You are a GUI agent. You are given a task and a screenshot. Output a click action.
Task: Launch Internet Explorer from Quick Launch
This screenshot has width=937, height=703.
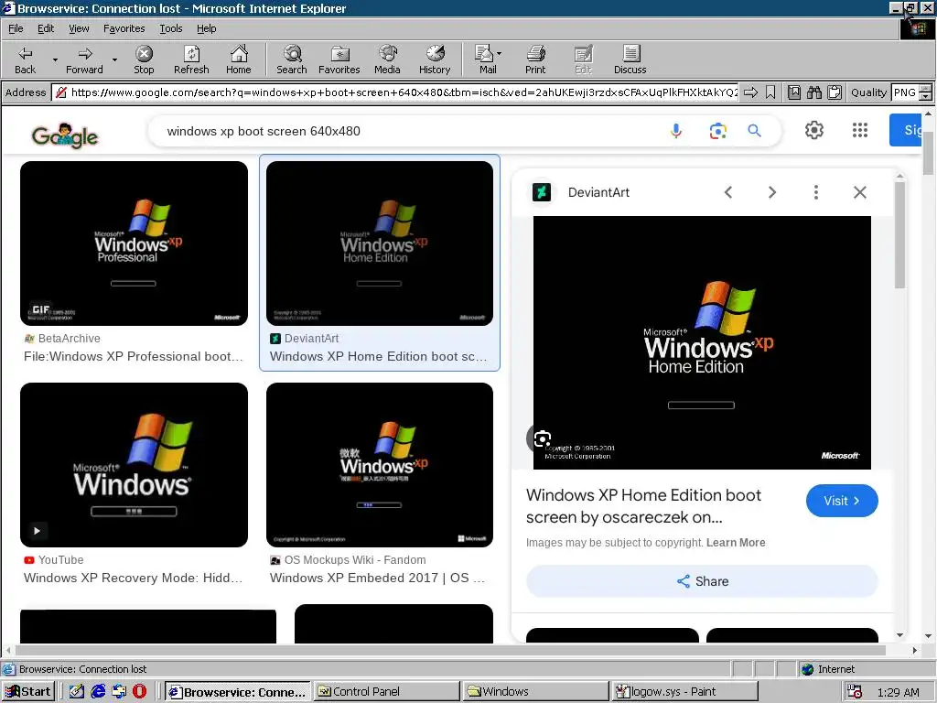point(98,692)
